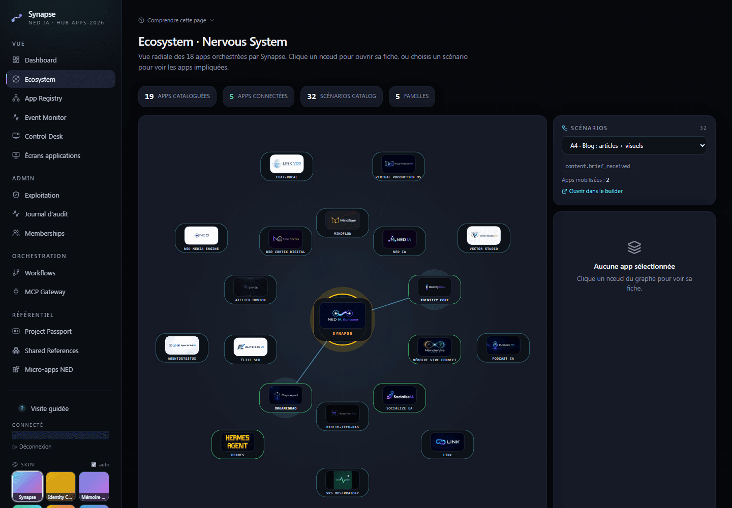
Task: Apply the Synapse skin swatch
Action: click(27, 486)
